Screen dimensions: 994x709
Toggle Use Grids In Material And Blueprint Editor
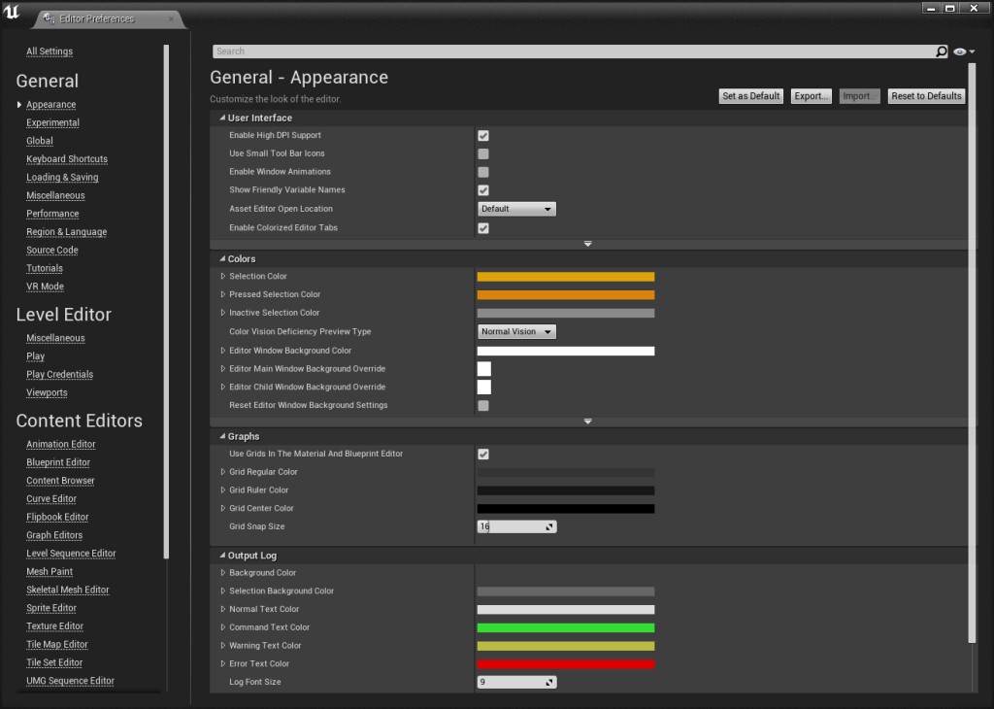pos(483,455)
